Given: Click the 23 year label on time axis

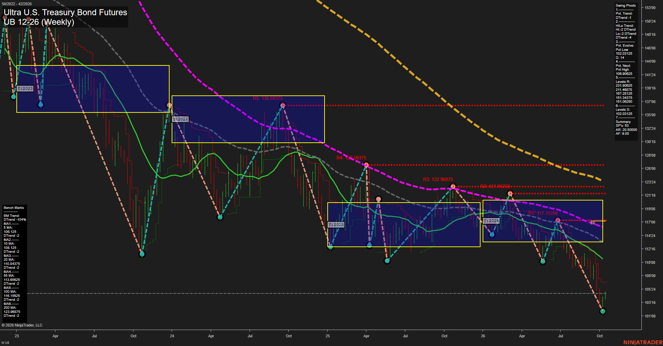Looking at the screenshot, I should click(17, 336).
